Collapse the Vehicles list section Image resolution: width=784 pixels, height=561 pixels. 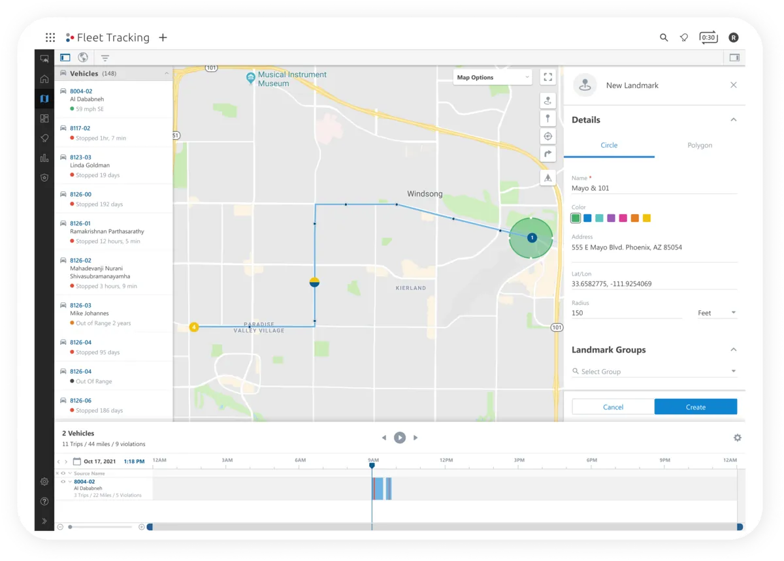click(x=167, y=74)
